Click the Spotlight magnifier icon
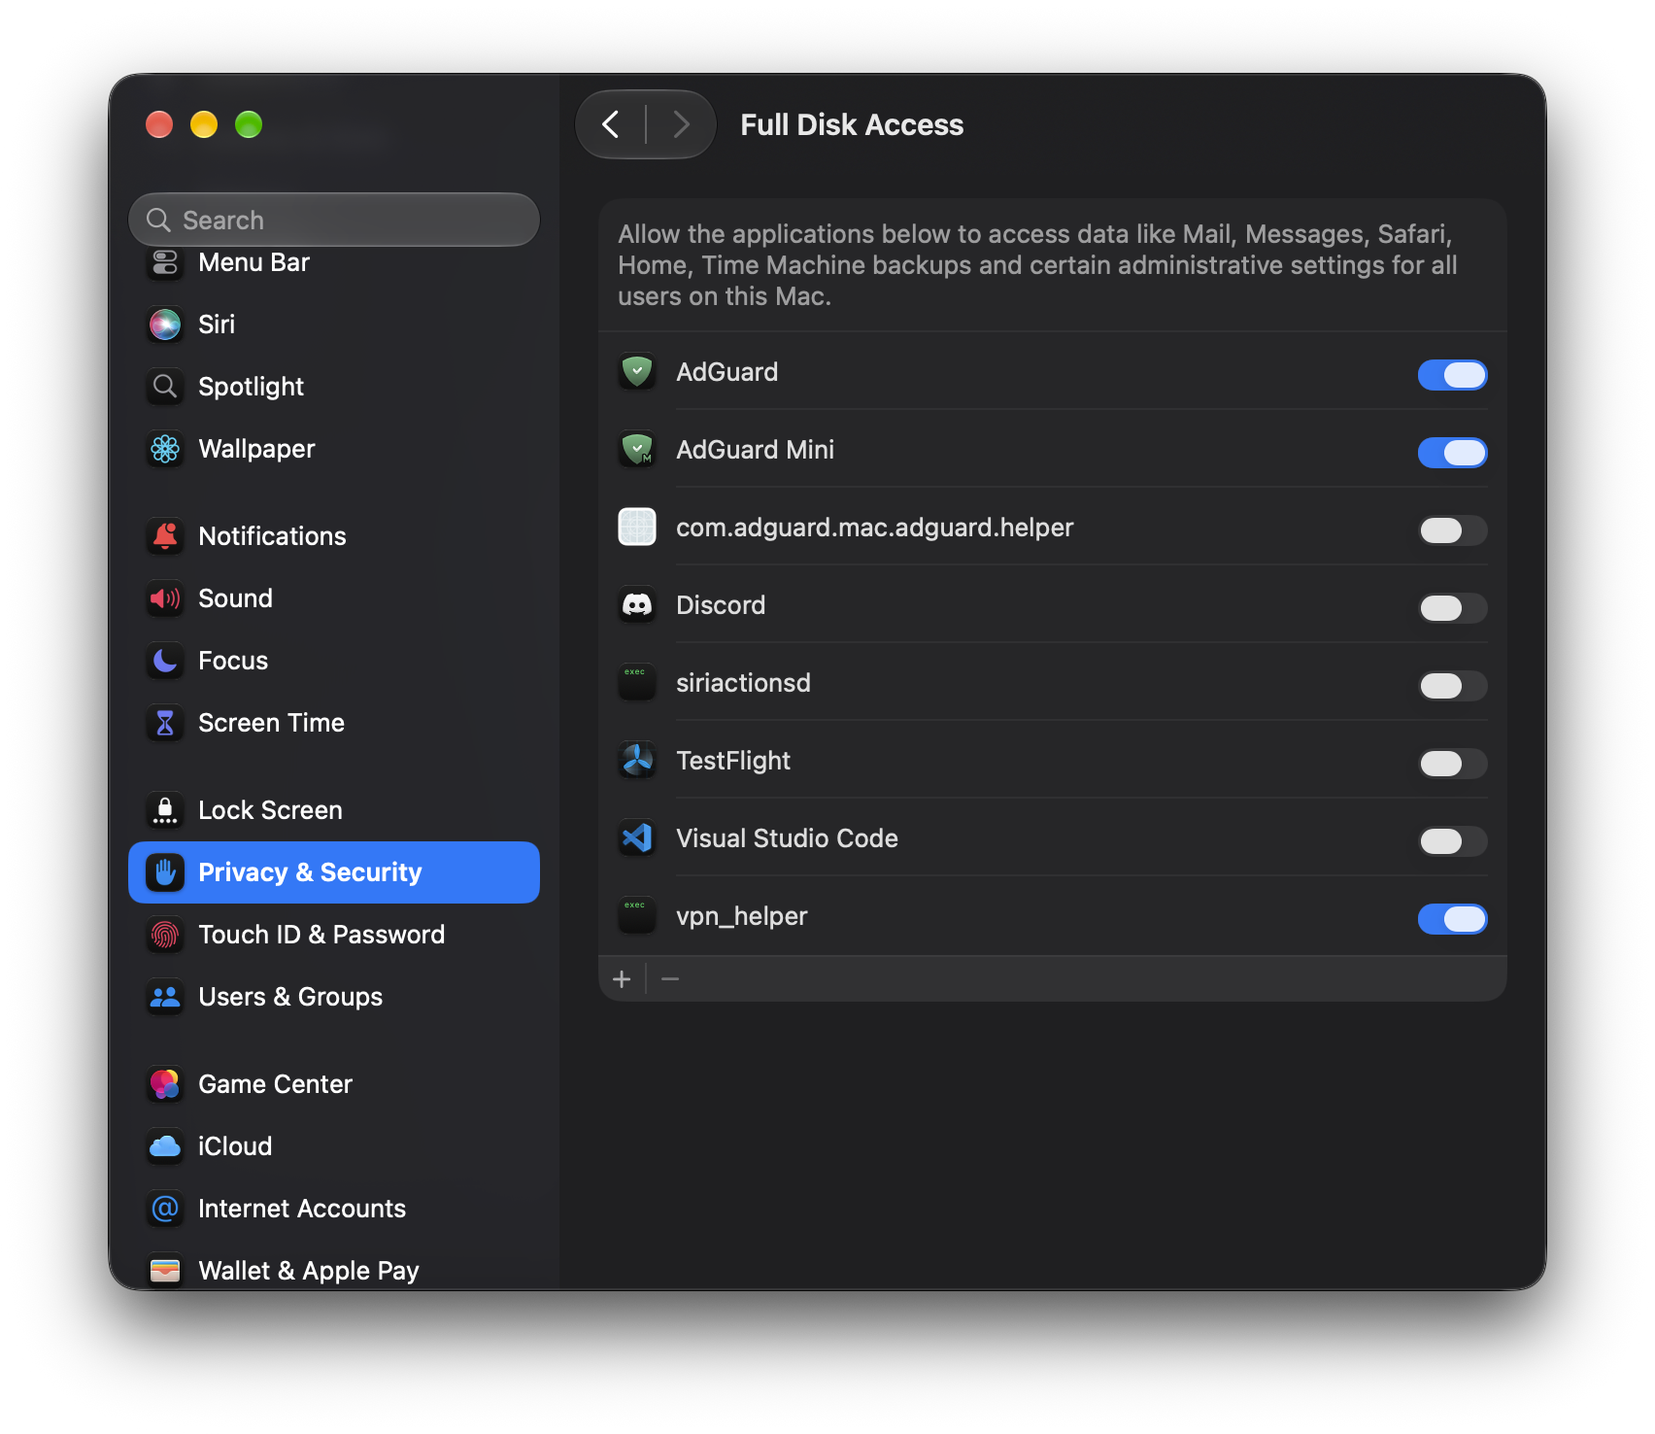This screenshot has height=1434, width=1655. (x=165, y=387)
